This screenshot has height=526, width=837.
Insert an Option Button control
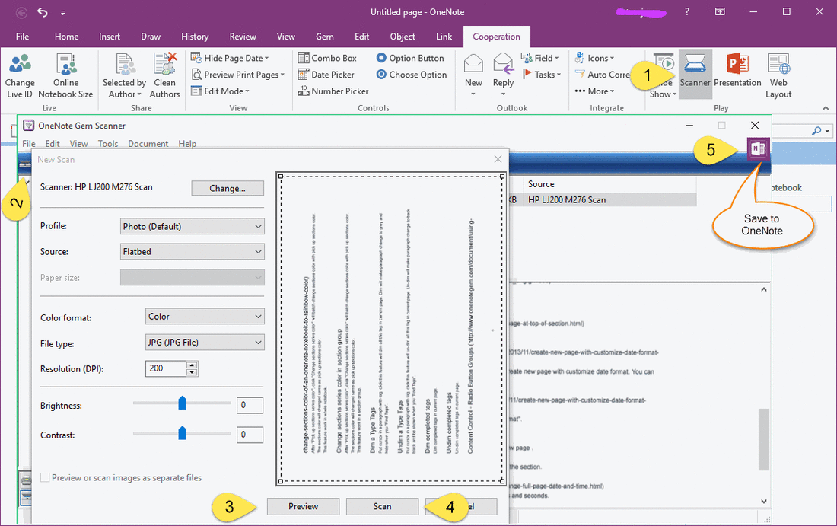click(x=410, y=58)
